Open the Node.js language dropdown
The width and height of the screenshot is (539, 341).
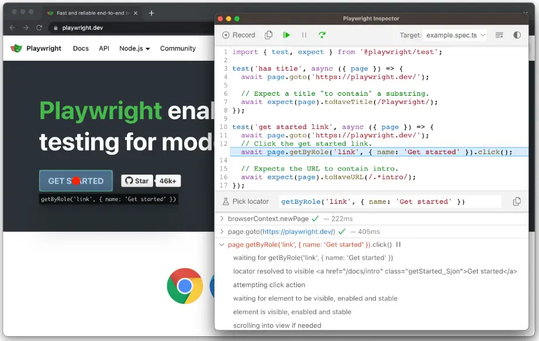click(134, 48)
